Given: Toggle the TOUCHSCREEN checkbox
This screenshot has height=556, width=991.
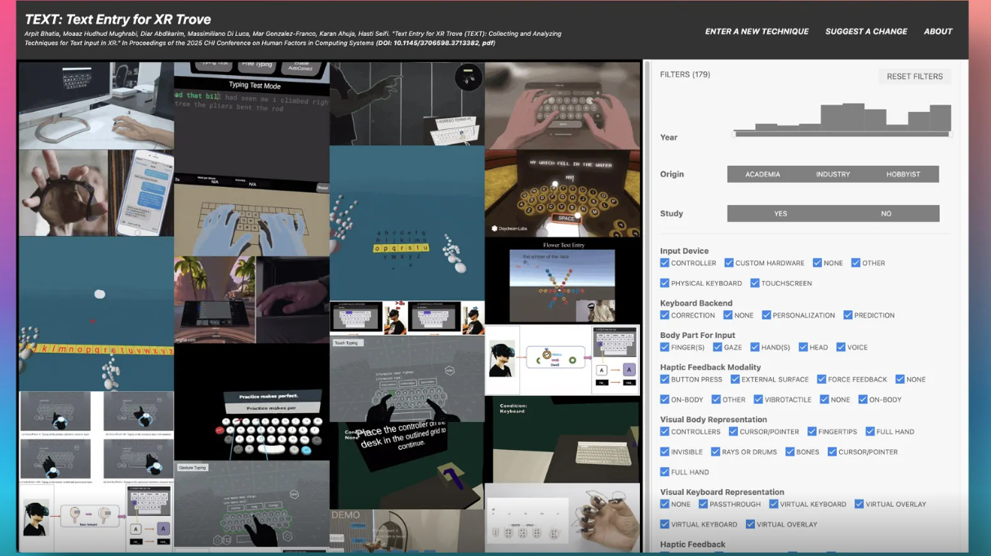Looking at the screenshot, I should (754, 283).
